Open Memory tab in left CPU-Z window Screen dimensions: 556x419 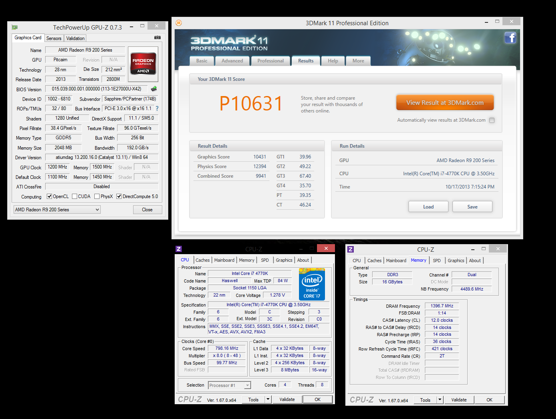[x=247, y=260]
